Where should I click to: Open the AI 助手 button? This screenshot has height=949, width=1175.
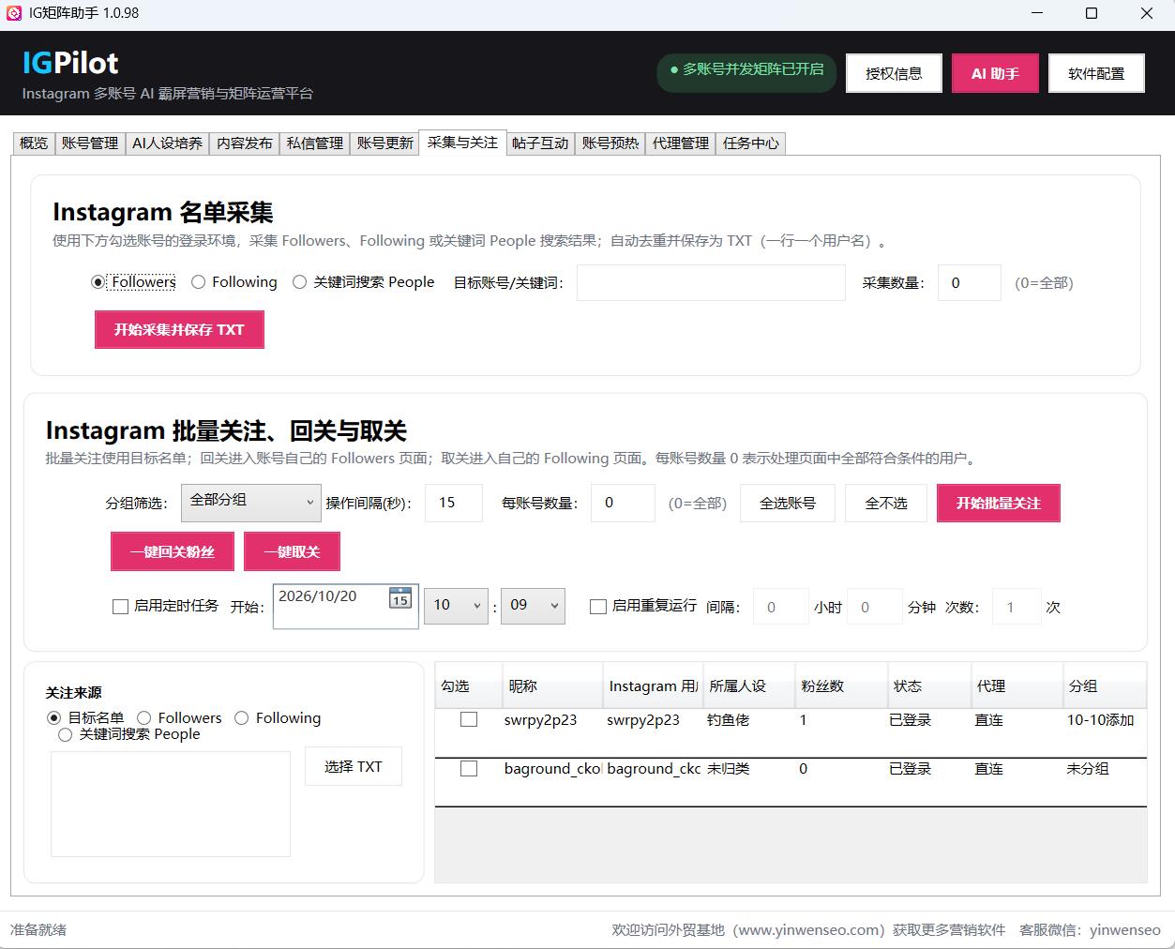995,73
